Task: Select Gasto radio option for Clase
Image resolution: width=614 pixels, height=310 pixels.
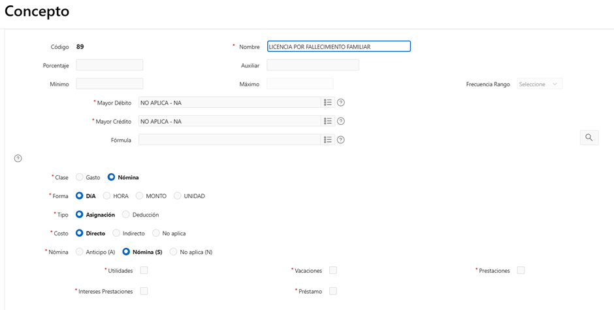Action: tap(80, 177)
